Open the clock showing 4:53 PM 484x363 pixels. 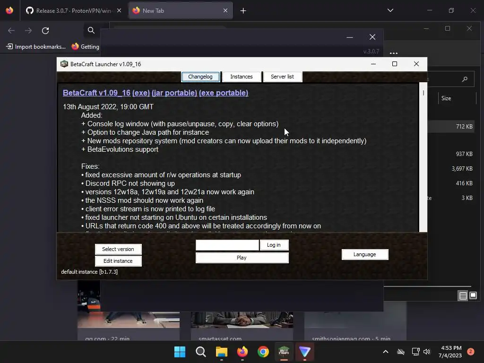pos(450,352)
